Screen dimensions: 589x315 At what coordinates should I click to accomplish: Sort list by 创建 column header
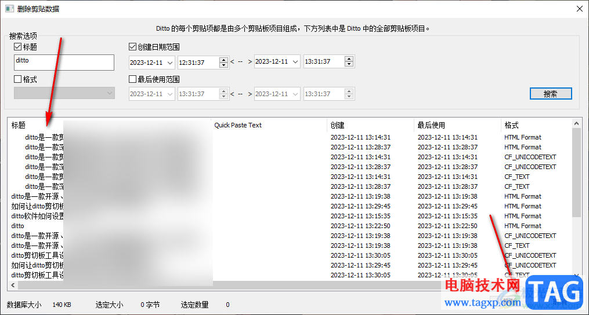pos(370,125)
